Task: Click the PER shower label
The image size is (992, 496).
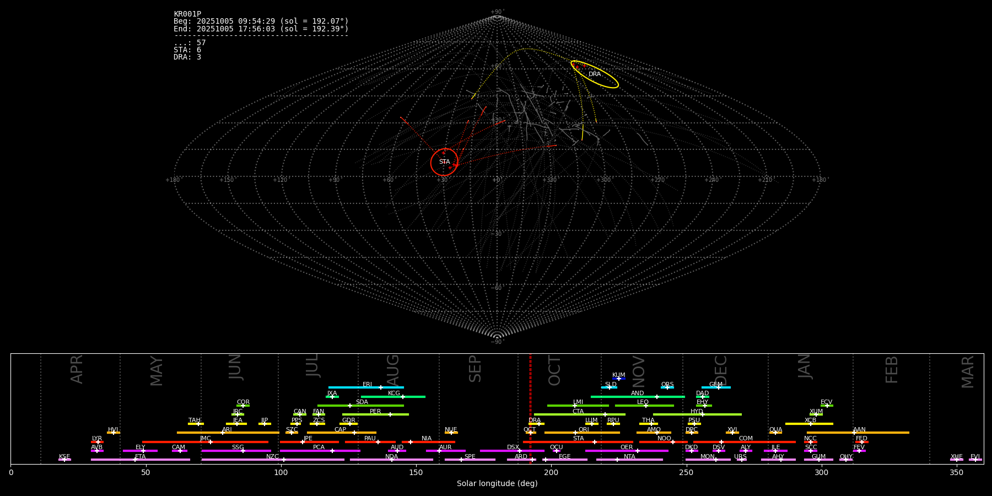Action: click(x=375, y=412)
